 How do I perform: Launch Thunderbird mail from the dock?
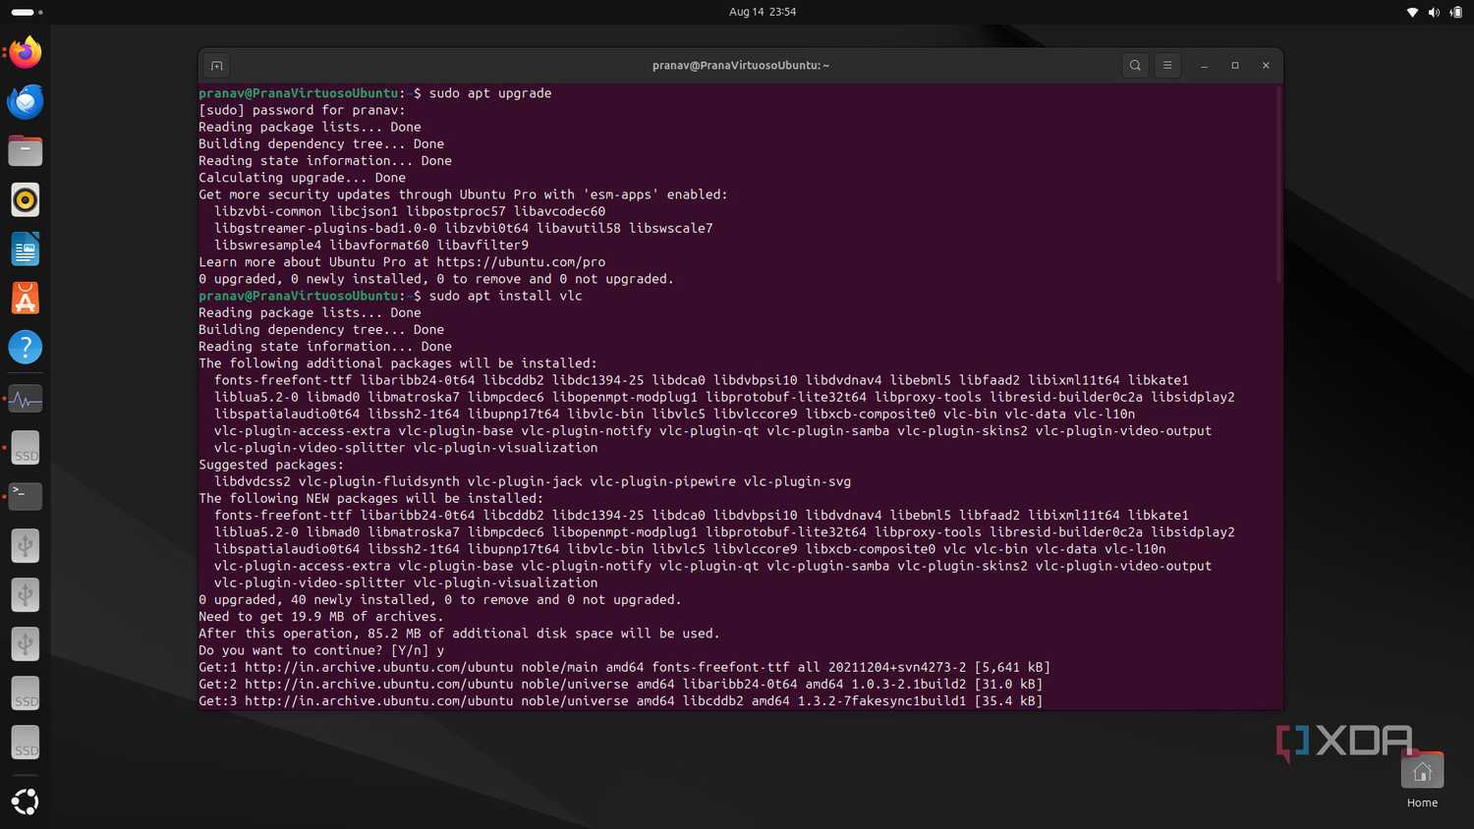tap(26, 101)
